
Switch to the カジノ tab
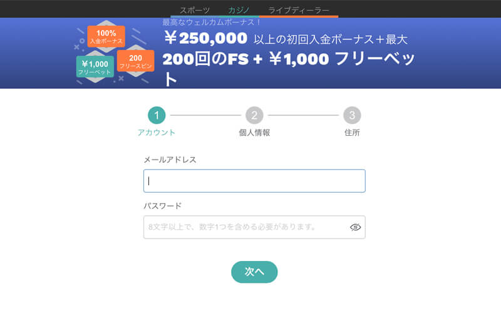(x=239, y=10)
